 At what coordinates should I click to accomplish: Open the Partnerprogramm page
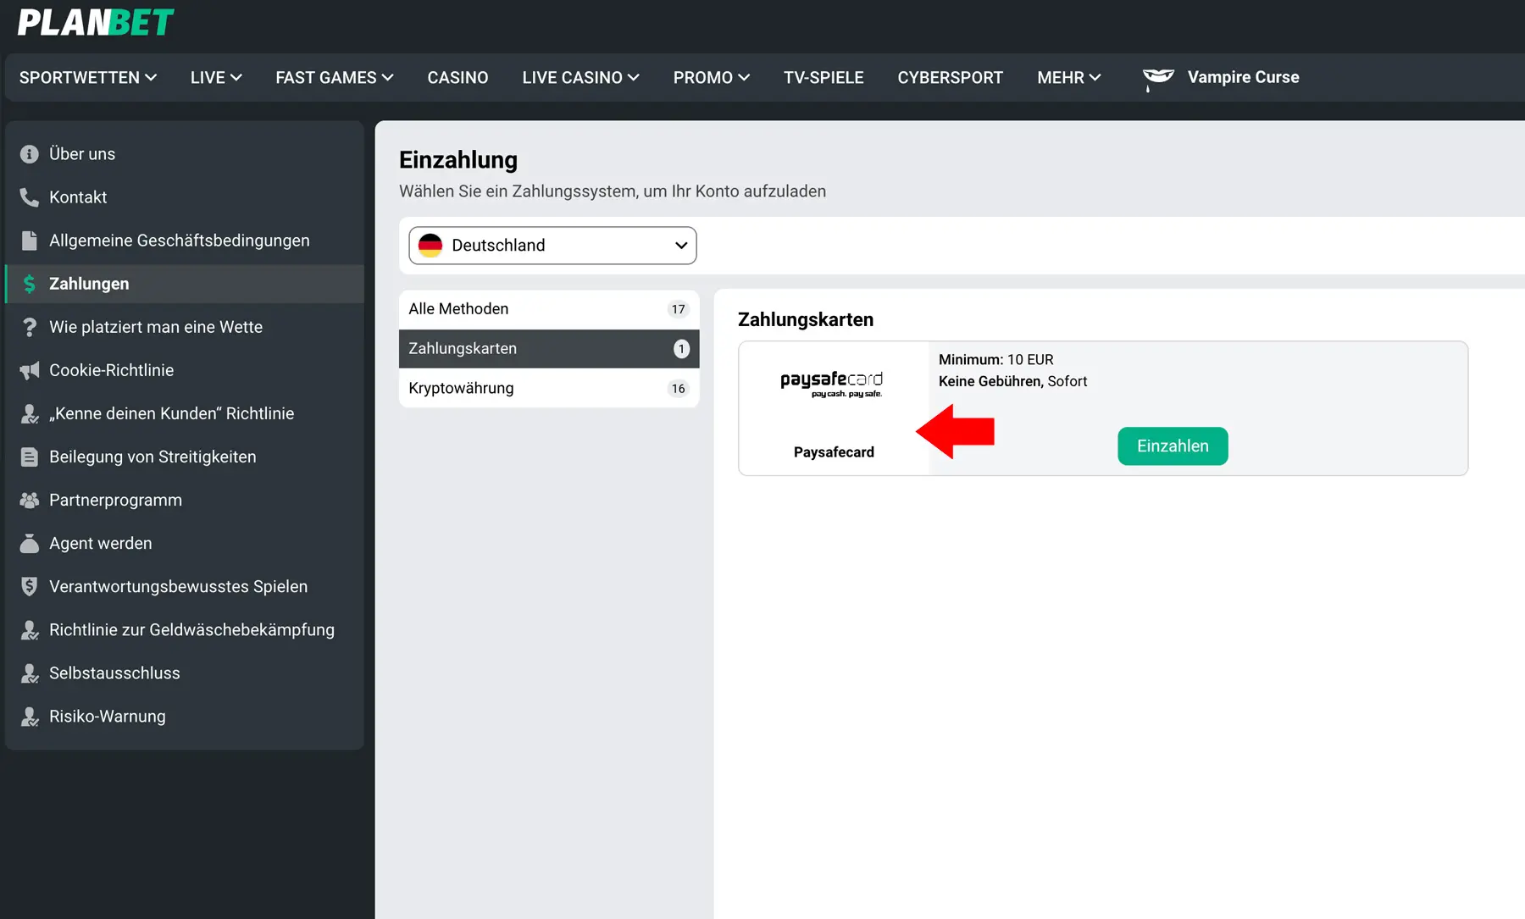coord(115,500)
